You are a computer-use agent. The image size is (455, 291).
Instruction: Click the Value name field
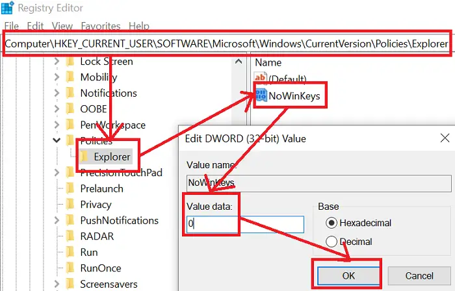point(319,183)
